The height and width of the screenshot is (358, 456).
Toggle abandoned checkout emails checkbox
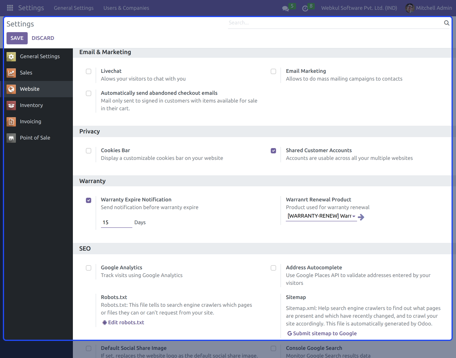[89, 93]
